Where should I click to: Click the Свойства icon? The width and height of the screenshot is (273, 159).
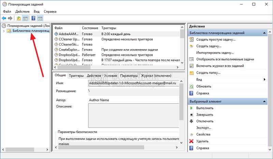point(191,134)
